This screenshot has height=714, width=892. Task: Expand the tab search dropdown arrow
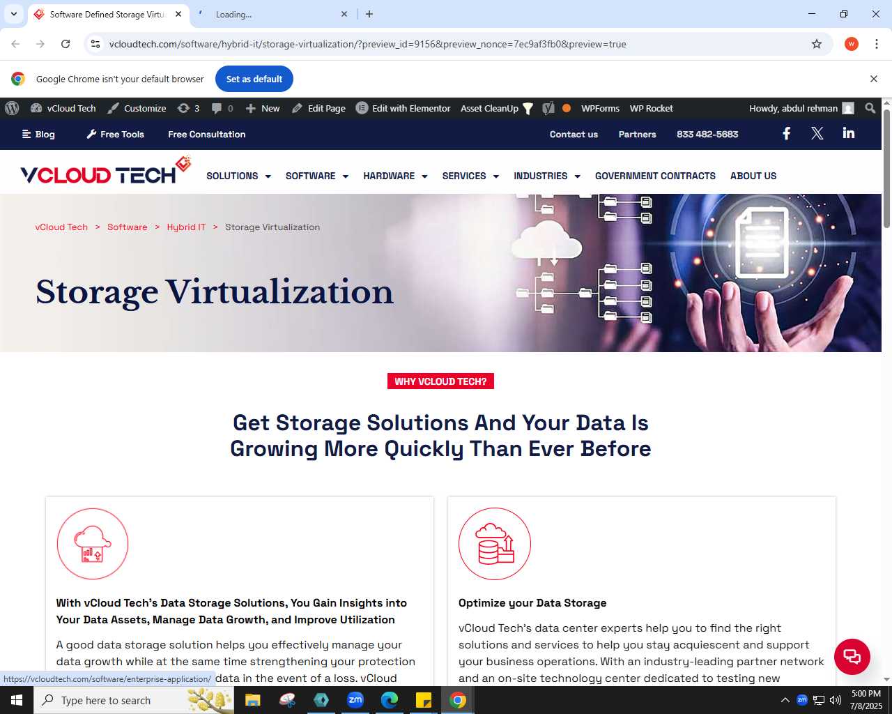click(14, 14)
